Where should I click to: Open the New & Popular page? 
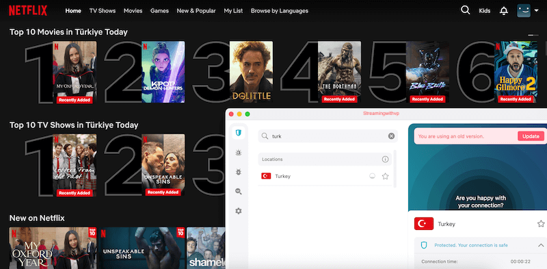point(196,11)
